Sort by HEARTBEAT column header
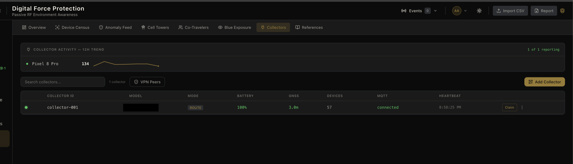The width and height of the screenshot is (573, 164). tap(450, 96)
